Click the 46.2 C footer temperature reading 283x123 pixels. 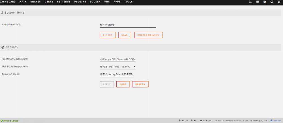[x=185, y=120]
